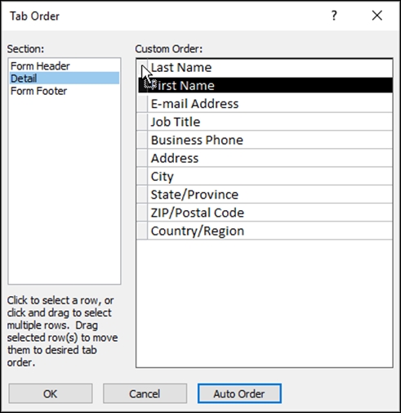401x413 pixels.
Task: Select the Last Name row text
Action: pyautogui.click(x=181, y=67)
